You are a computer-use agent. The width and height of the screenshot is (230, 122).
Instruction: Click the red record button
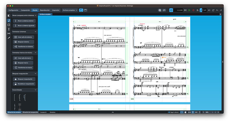click(x=193, y=10)
